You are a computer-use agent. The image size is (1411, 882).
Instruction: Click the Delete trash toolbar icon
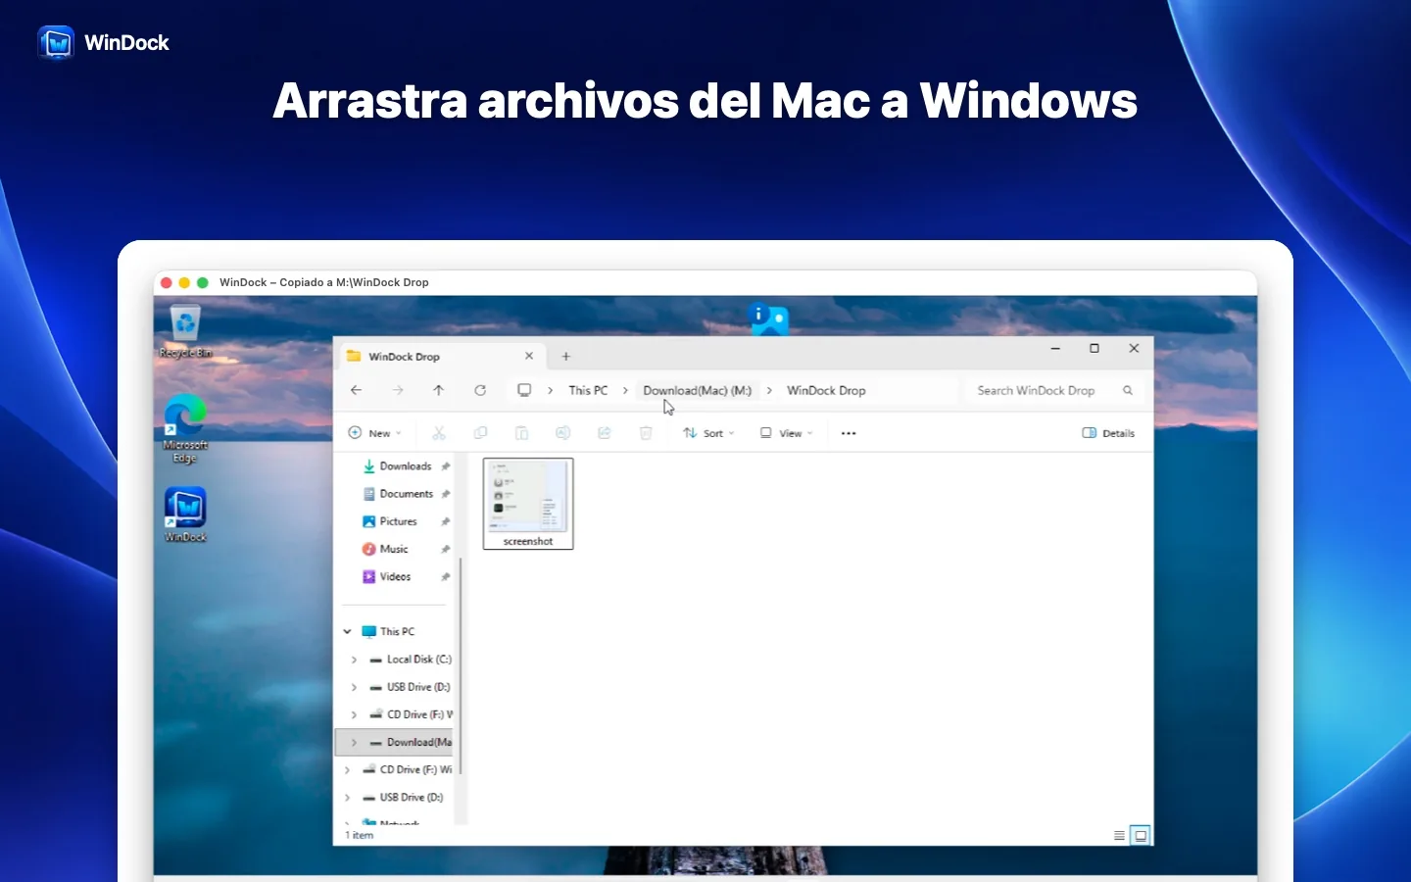[646, 433]
